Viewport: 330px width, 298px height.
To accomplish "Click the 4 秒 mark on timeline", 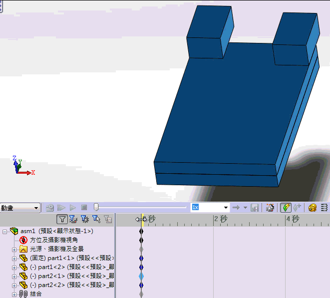I will tap(293, 219).
